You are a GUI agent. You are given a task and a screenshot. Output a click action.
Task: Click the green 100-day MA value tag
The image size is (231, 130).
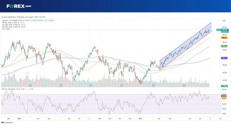(x=225, y=46)
